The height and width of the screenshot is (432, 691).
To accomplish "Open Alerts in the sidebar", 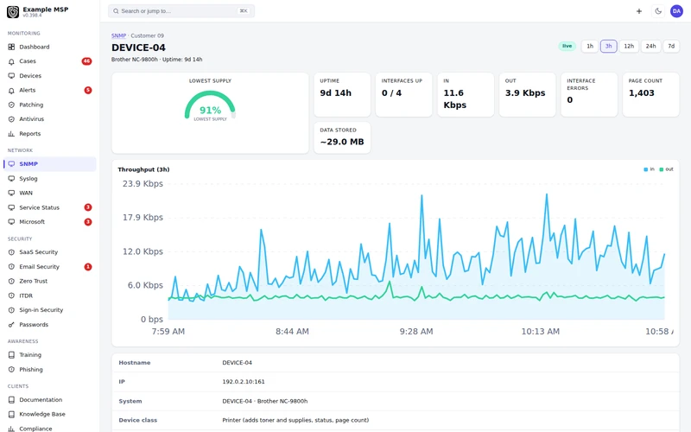I will point(50,91).
